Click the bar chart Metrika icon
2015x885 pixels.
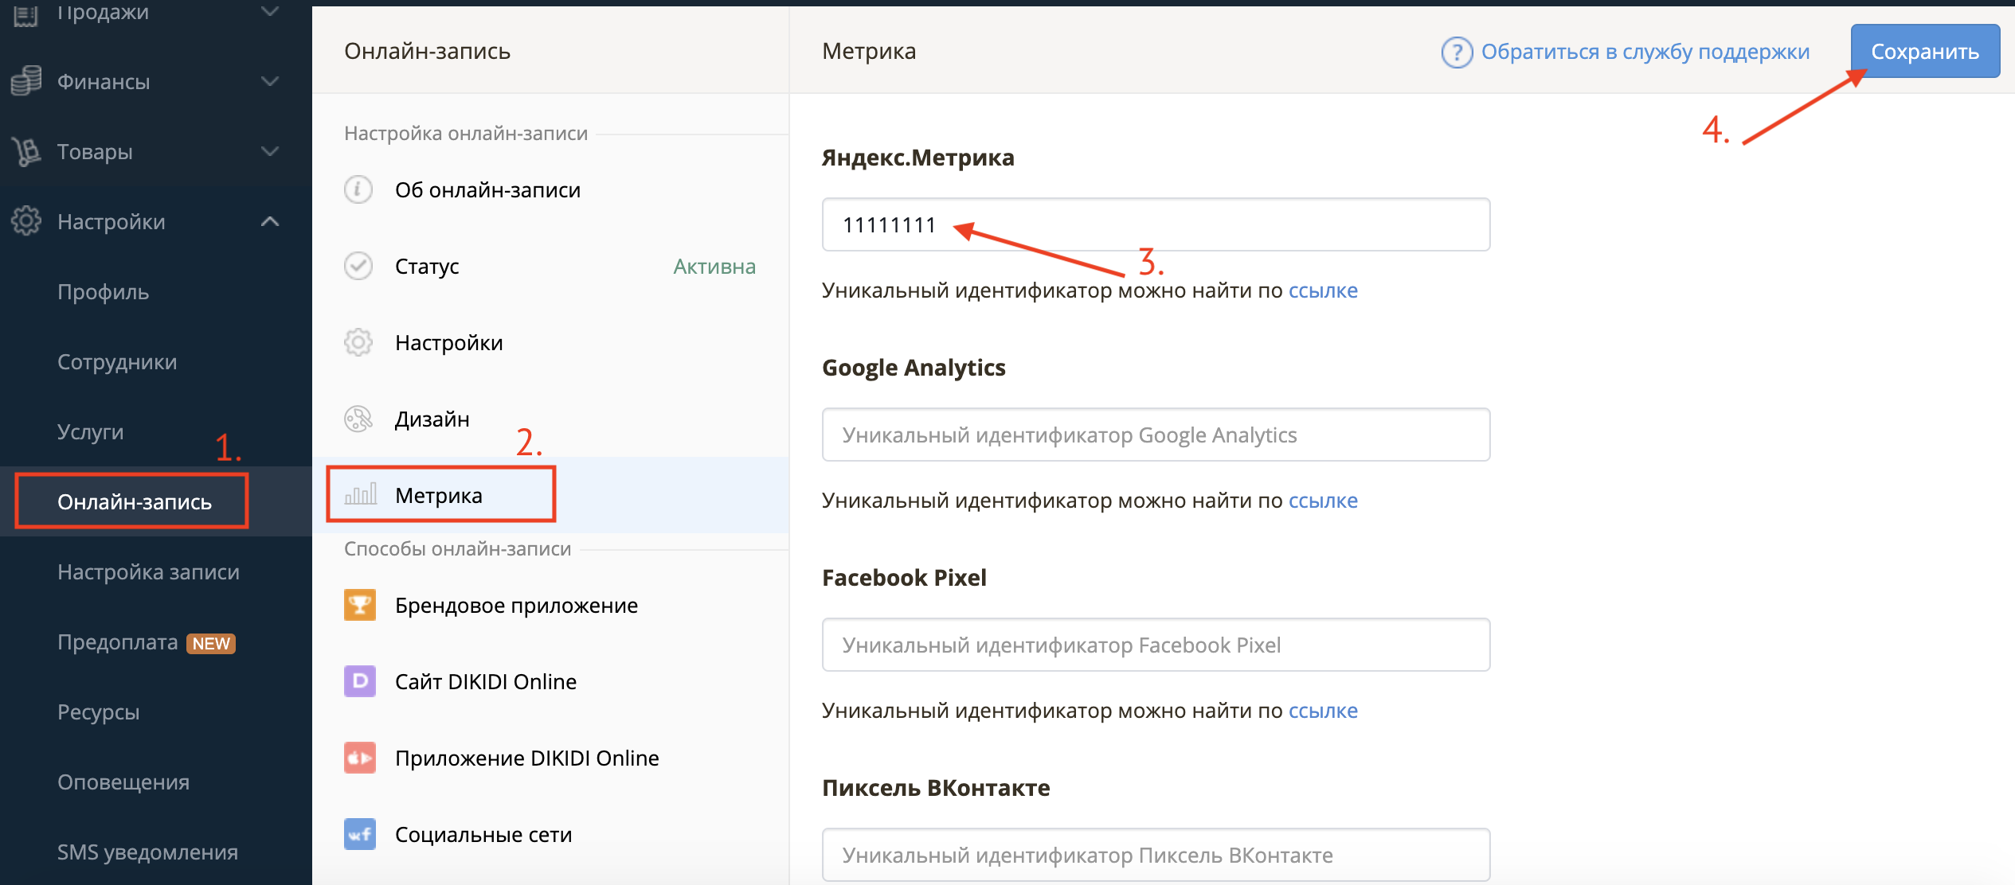click(360, 495)
